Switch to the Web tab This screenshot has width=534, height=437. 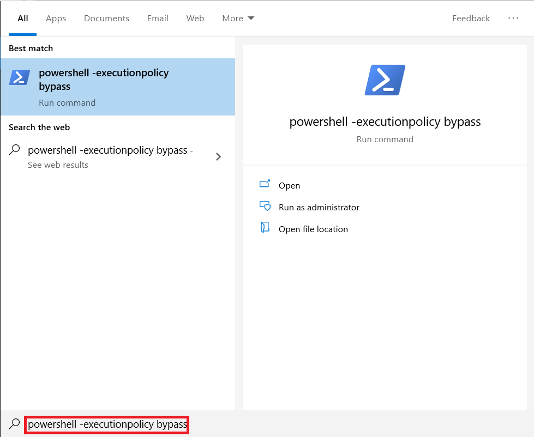(195, 19)
